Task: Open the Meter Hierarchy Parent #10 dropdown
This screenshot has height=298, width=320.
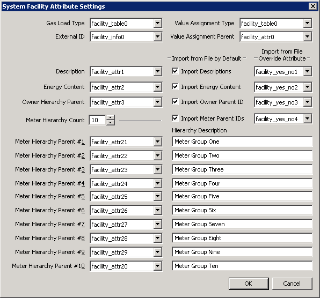Action: tap(157, 266)
